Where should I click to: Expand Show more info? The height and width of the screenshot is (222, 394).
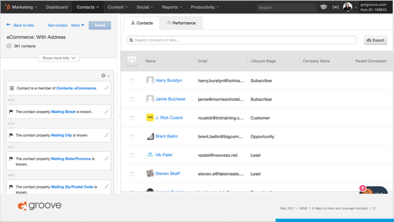click(59, 58)
